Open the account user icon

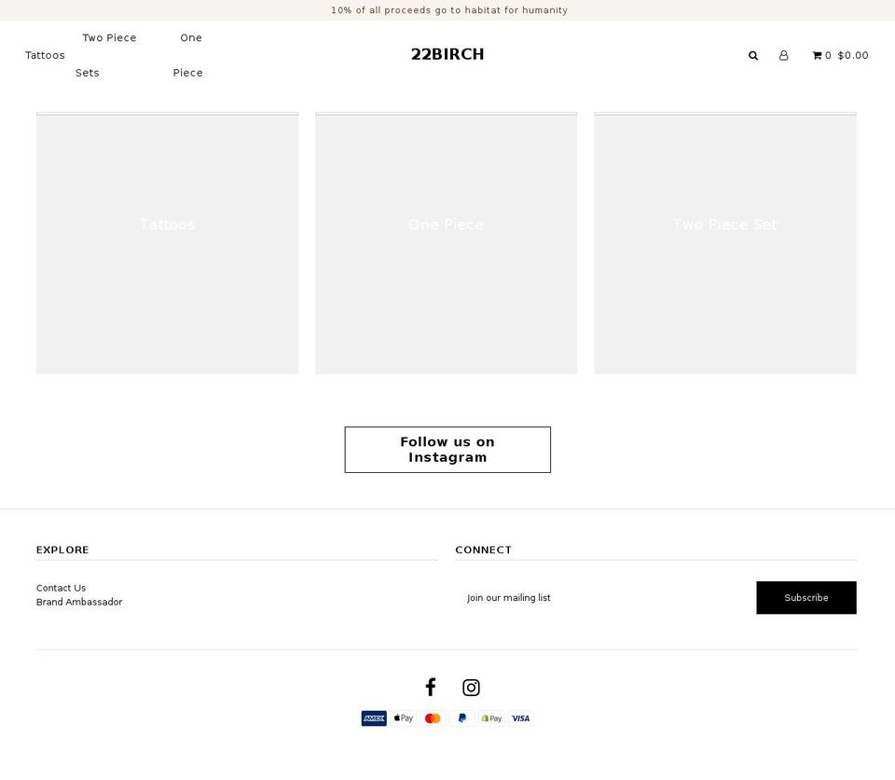click(784, 55)
